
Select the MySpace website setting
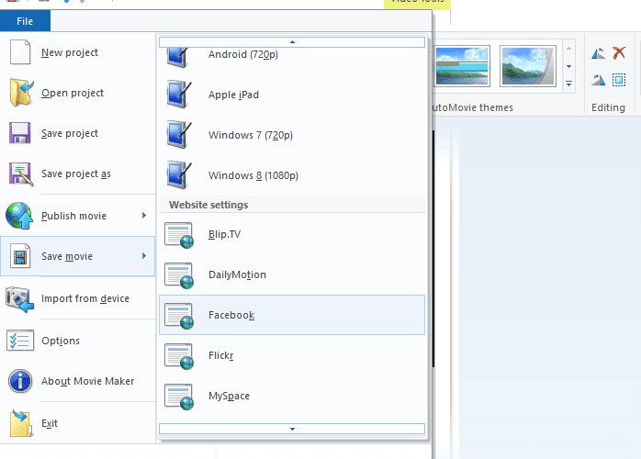(292, 396)
